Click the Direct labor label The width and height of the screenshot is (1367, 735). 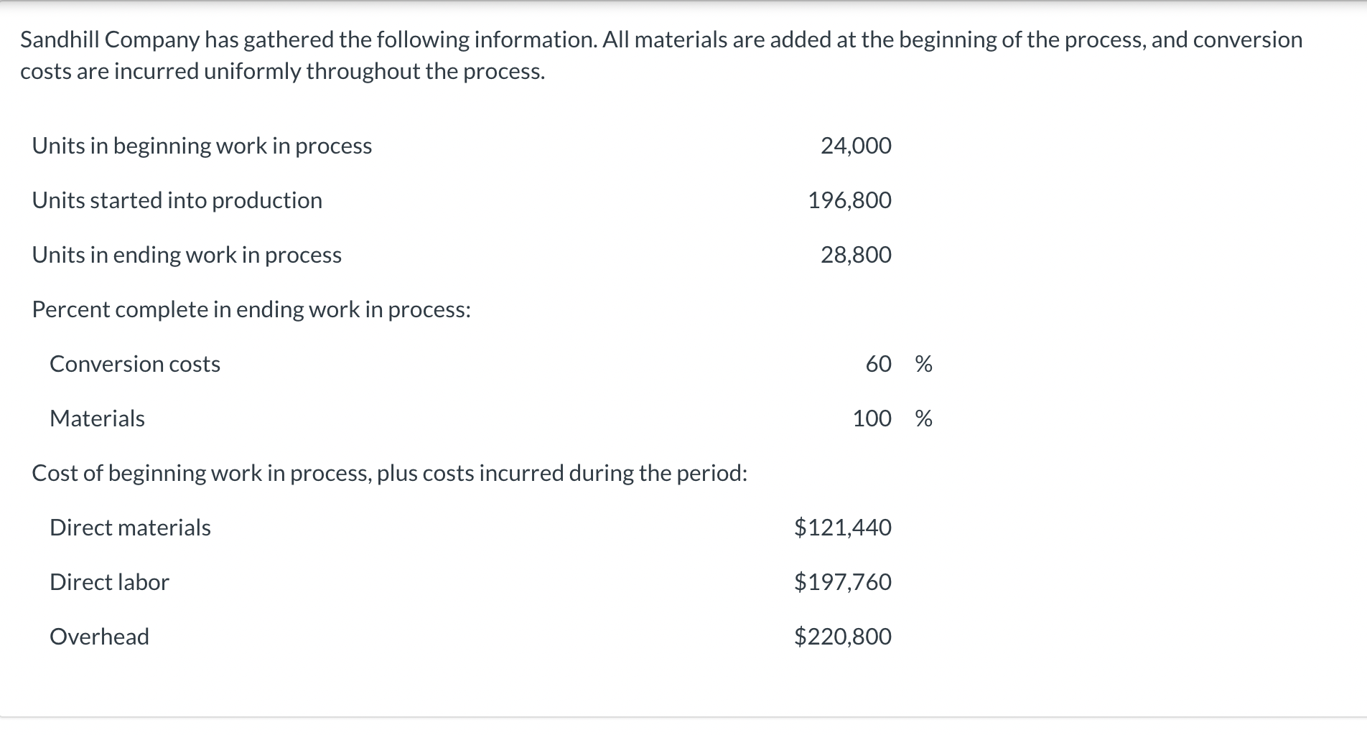(109, 582)
